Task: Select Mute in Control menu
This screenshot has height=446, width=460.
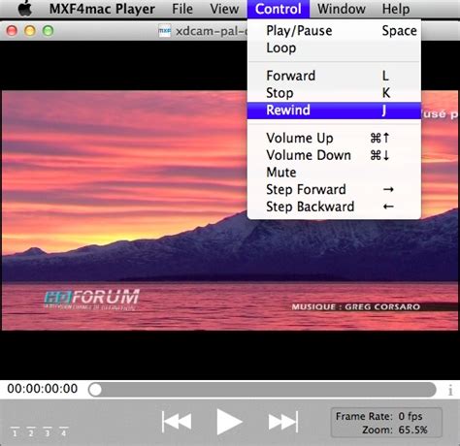Action: coord(334,173)
